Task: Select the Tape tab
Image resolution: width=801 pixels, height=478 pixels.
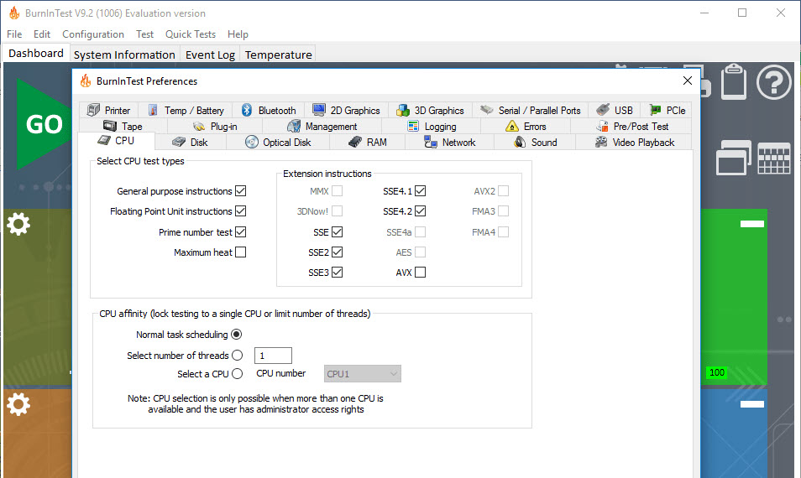Action: click(123, 126)
